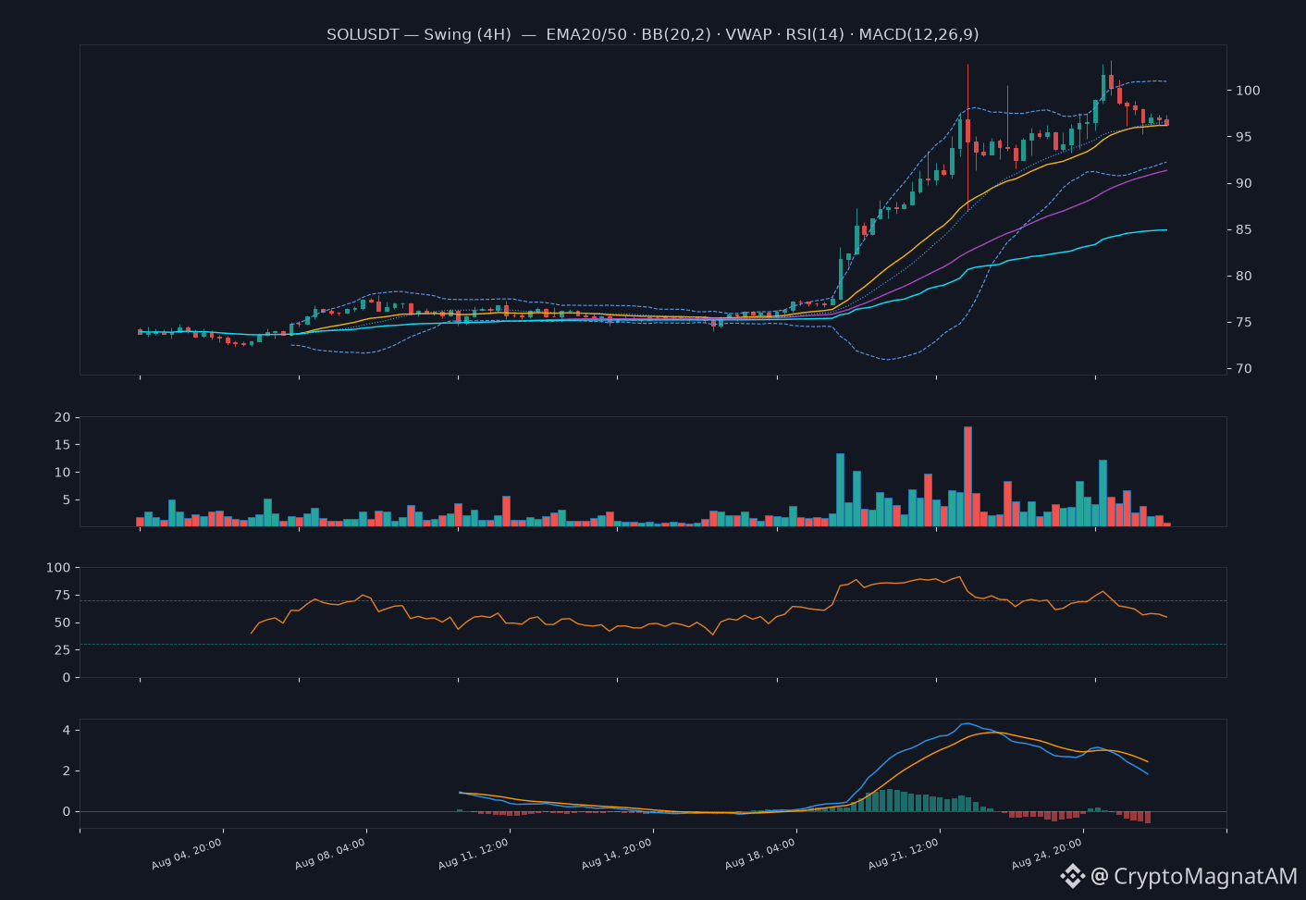This screenshot has height=900, width=1306.
Task: Click the tallest red volume bar
Action: coord(967,476)
